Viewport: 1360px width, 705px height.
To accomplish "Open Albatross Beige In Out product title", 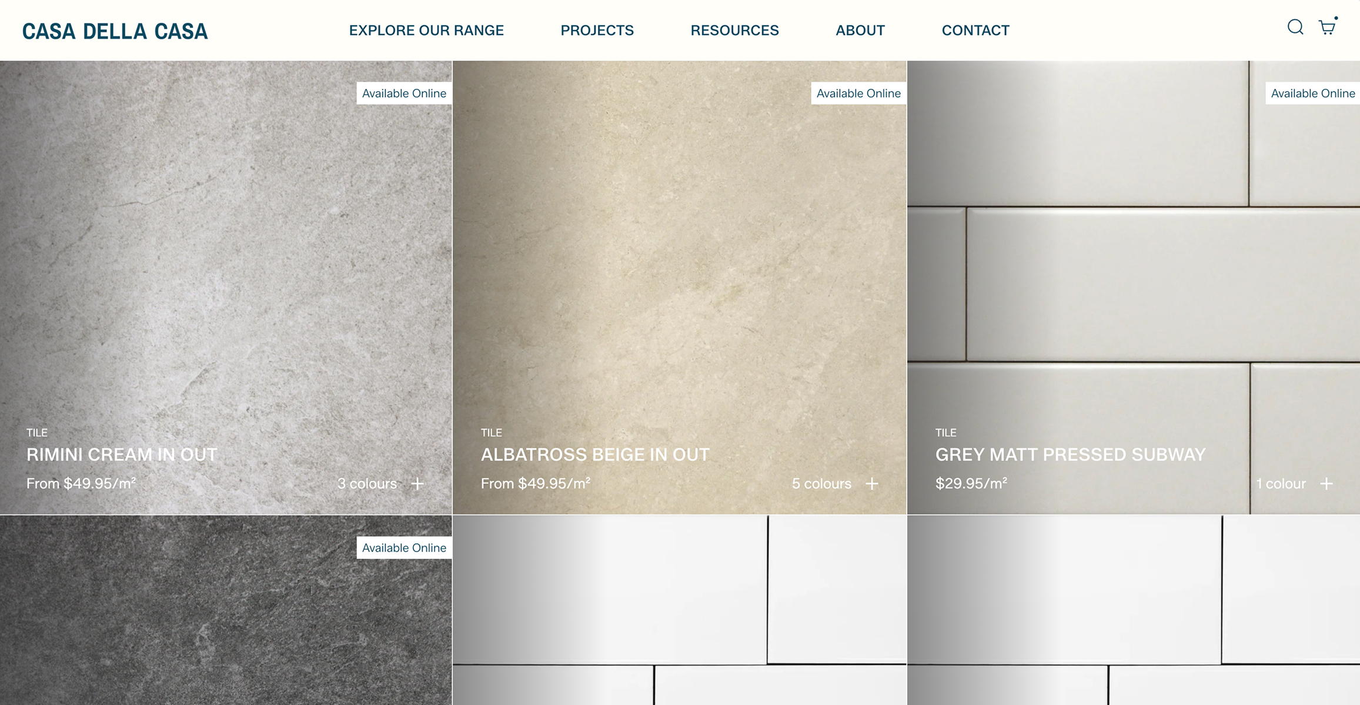I will click(595, 455).
